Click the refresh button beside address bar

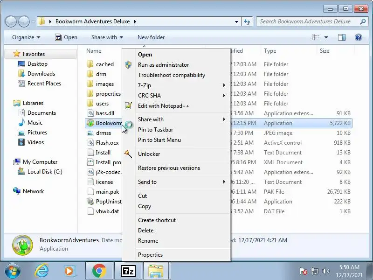click(247, 21)
